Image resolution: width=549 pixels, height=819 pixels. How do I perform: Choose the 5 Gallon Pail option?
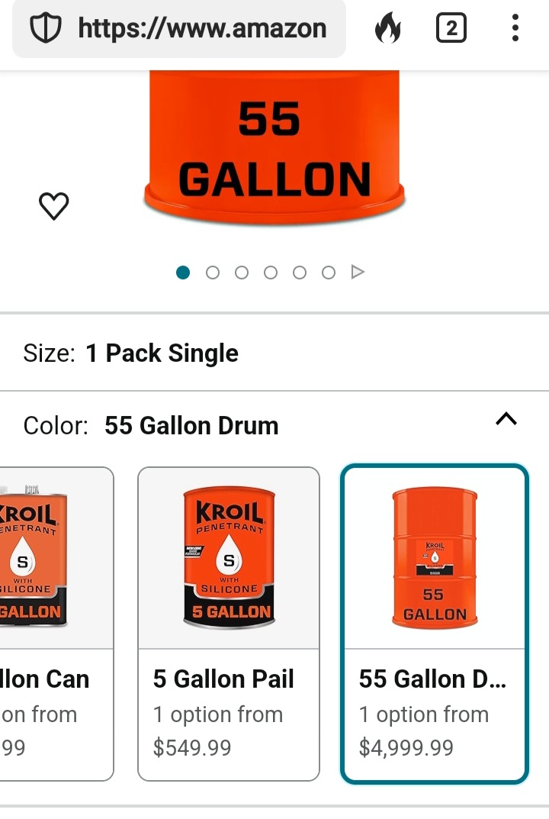pyautogui.click(x=228, y=623)
